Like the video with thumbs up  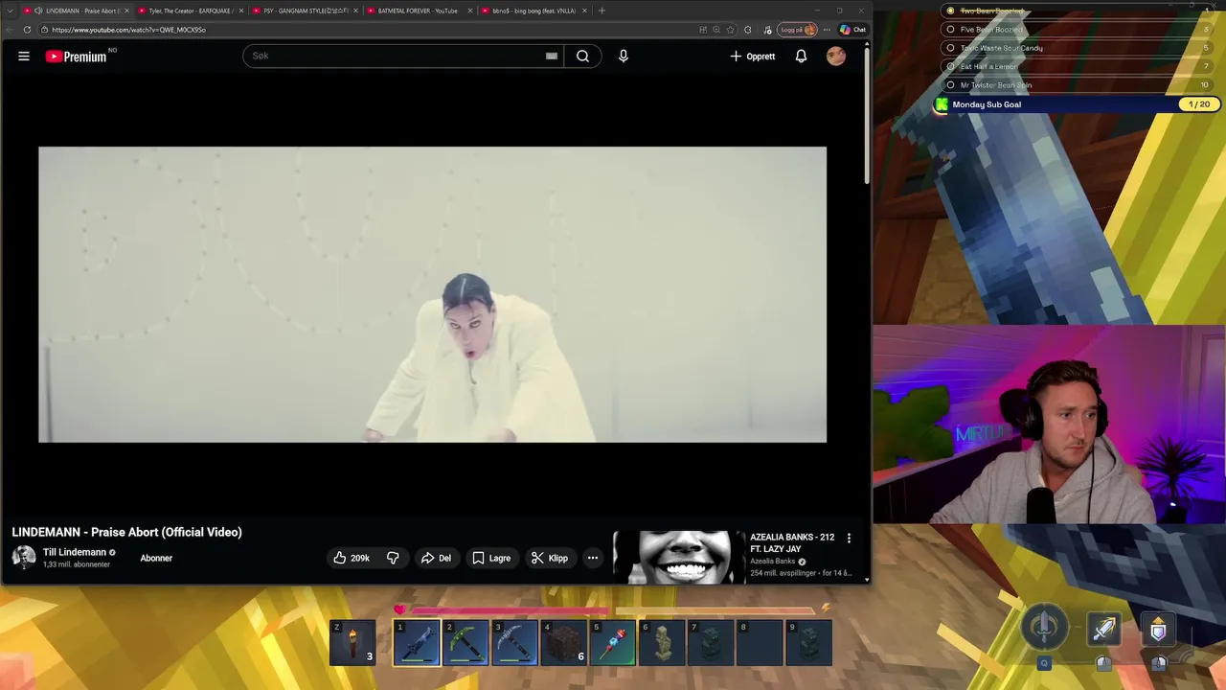coord(351,558)
